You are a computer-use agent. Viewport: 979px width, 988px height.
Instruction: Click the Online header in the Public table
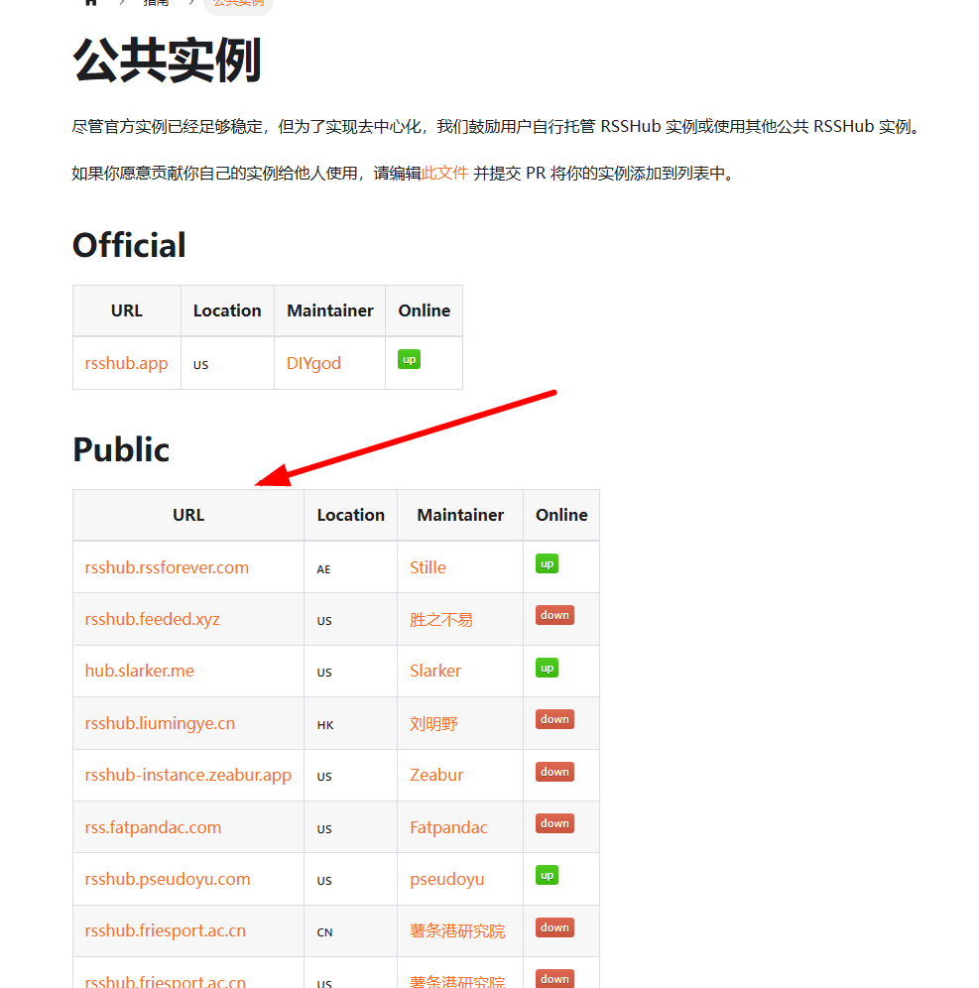coord(562,515)
